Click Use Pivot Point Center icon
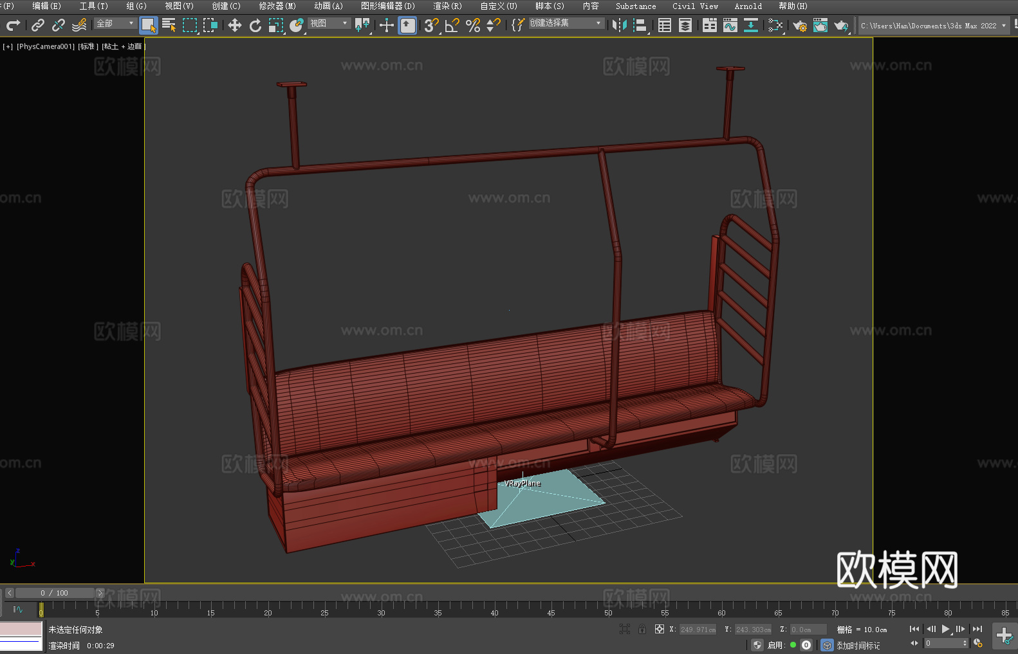 362,25
